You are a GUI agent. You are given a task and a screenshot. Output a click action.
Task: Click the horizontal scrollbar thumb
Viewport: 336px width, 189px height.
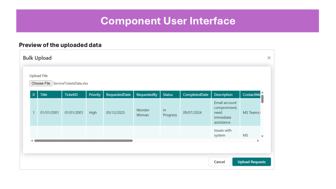click(83, 141)
